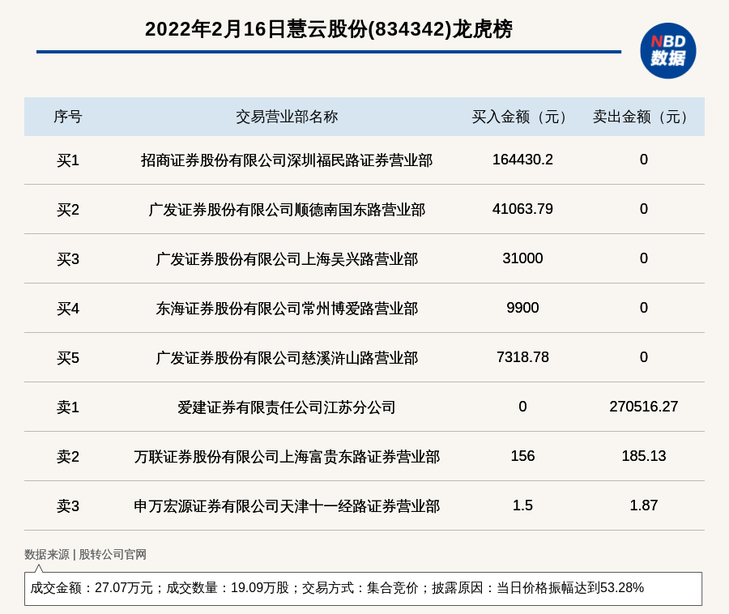Click the 买入金额（元） column header
The height and width of the screenshot is (614, 729).
[522, 117]
